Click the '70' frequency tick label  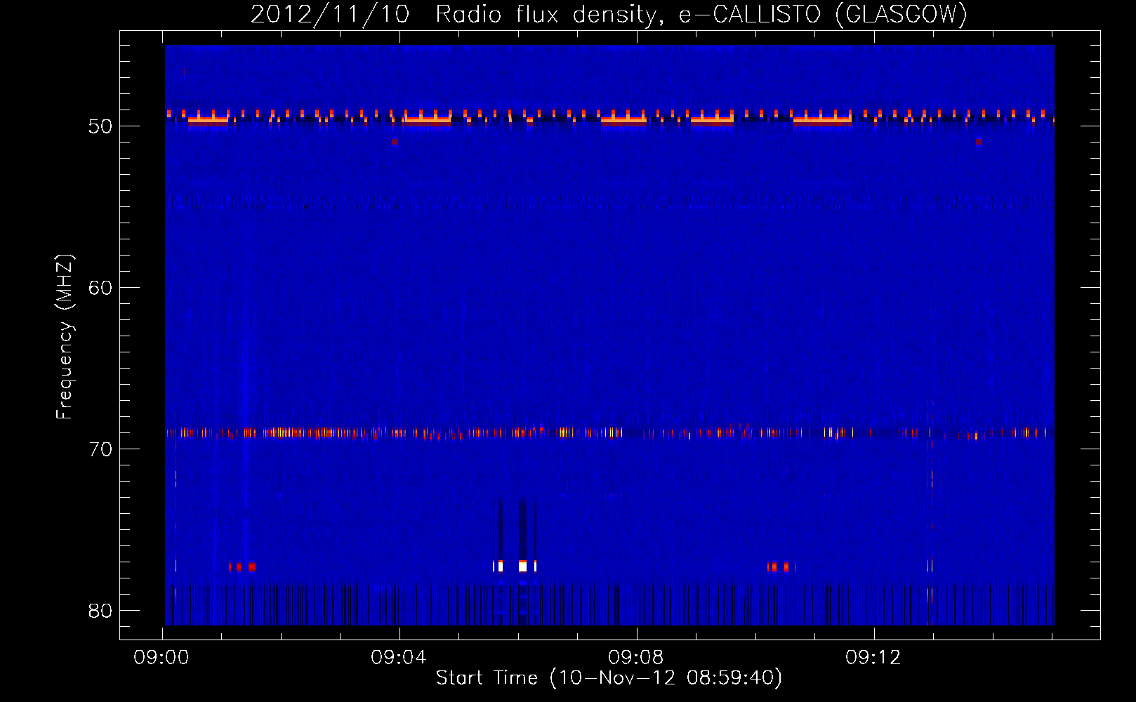pyautogui.click(x=100, y=449)
